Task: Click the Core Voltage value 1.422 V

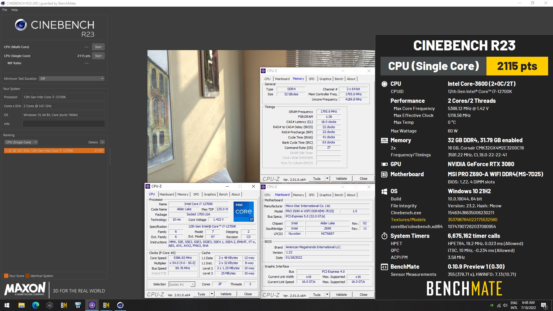Action: click(218, 220)
